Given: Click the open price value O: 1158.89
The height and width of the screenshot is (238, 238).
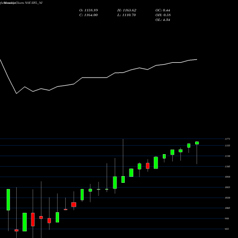Looking at the screenshot, I should tap(89, 10).
